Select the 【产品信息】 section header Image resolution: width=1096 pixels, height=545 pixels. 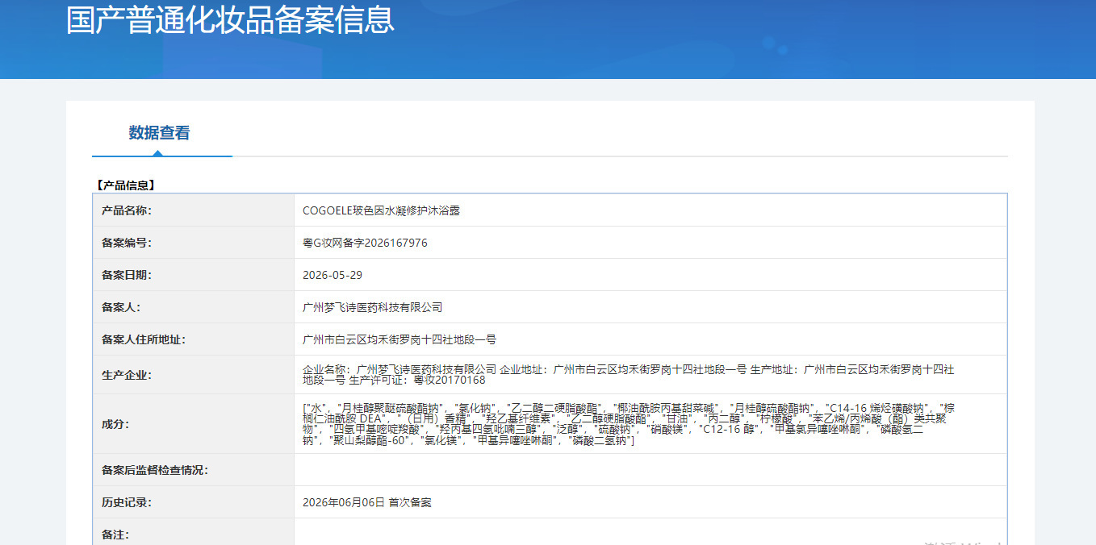125,185
